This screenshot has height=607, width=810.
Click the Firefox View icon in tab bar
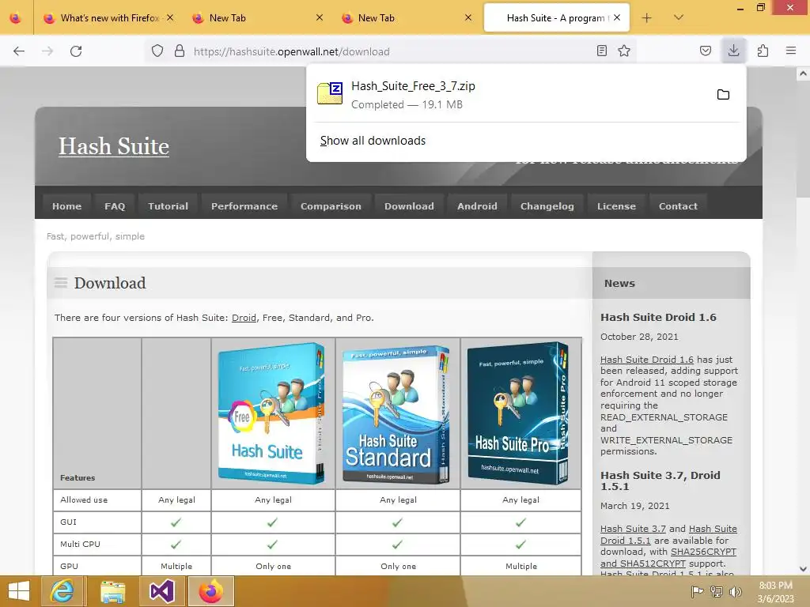[x=16, y=18]
